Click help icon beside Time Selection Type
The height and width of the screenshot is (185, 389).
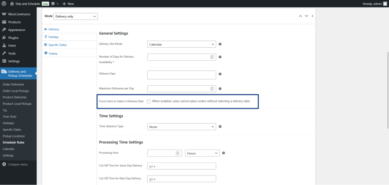[x=220, y=127]
